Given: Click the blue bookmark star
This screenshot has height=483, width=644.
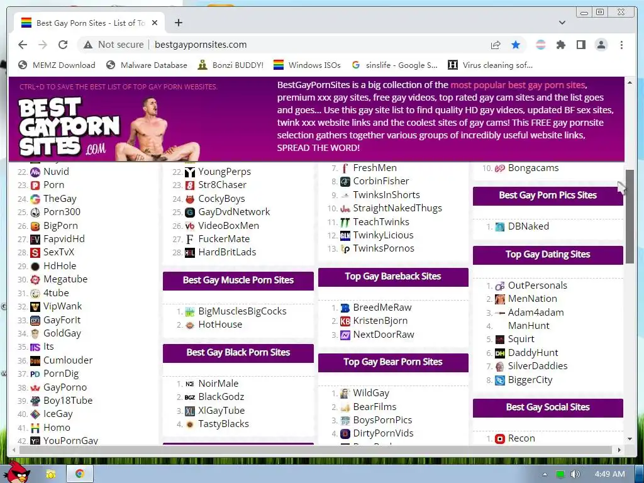Looking at the screenshot, I should click(516, 45).
